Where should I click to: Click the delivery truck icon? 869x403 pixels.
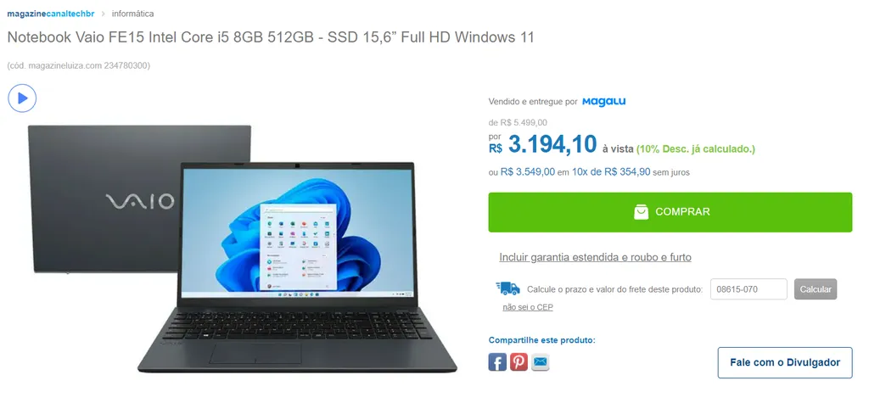(x=507, y=288)
